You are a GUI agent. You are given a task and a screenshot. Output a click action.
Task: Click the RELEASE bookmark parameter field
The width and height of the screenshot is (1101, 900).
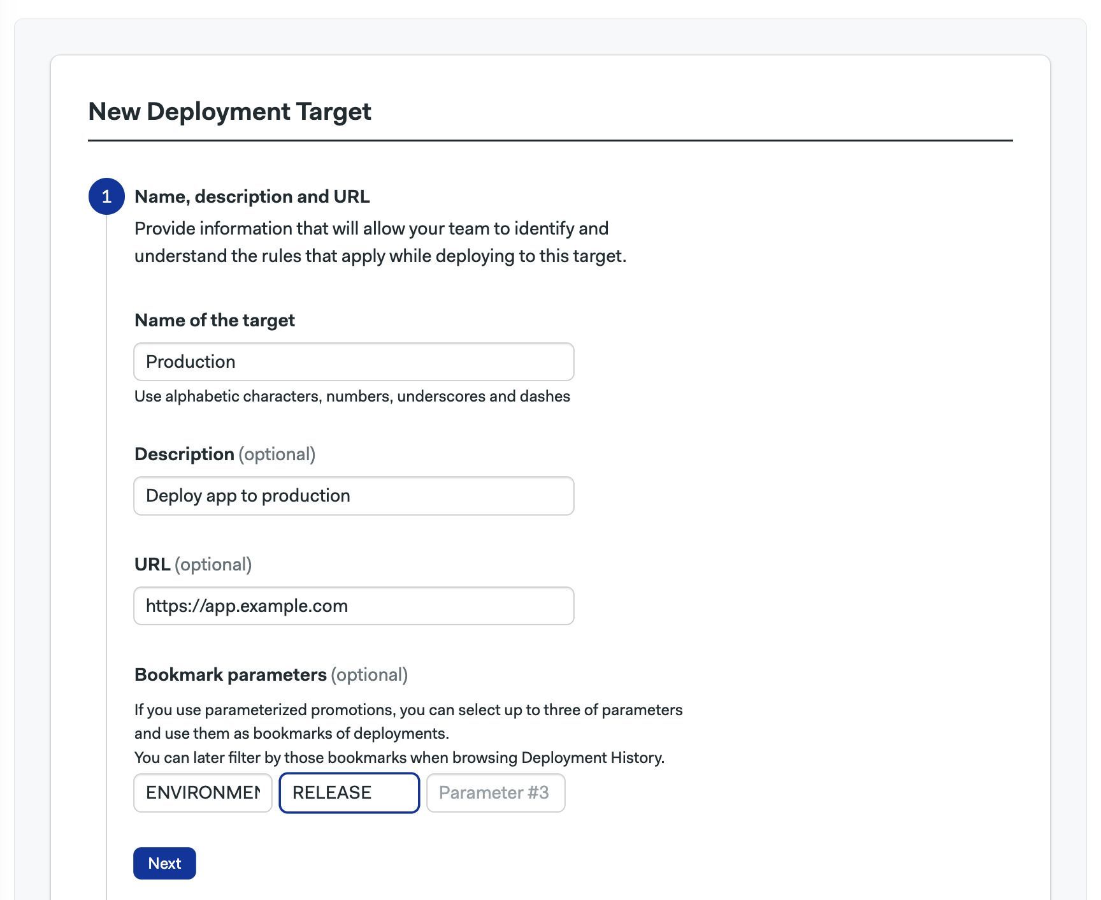(x=349, y=793)
